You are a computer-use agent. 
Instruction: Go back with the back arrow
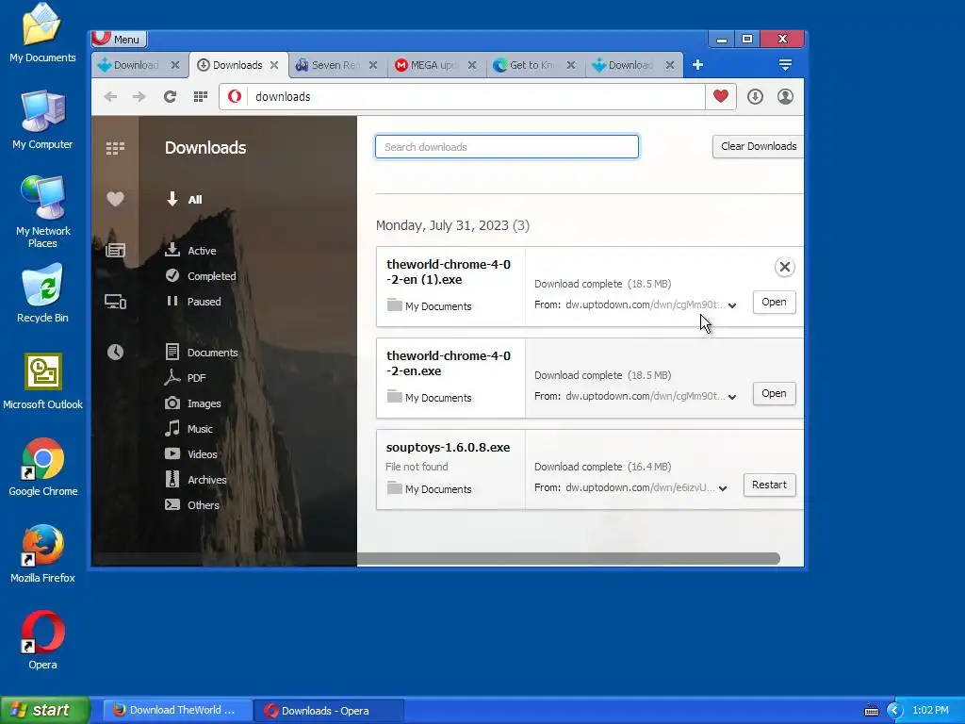111,97
